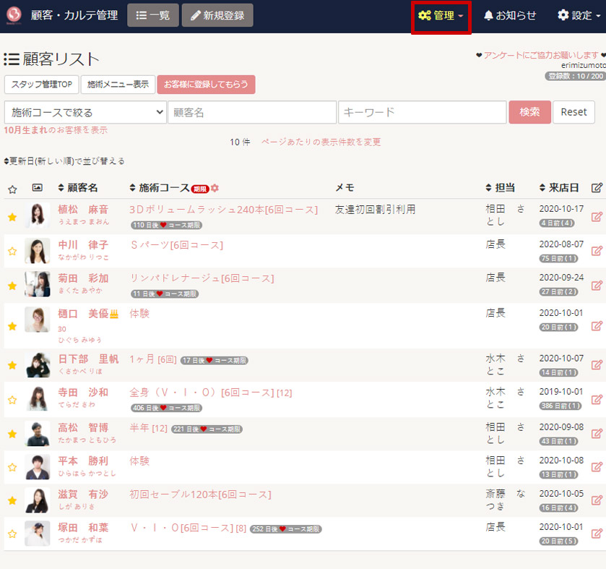Image resolution: width=606 pixels, height=569 pixels.
Task: Toggle favorite star for 高松 智博
Action: click(x=12, y=434)
